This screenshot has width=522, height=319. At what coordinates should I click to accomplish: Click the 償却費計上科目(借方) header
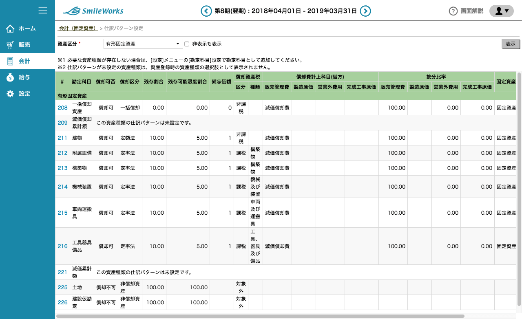321,77
